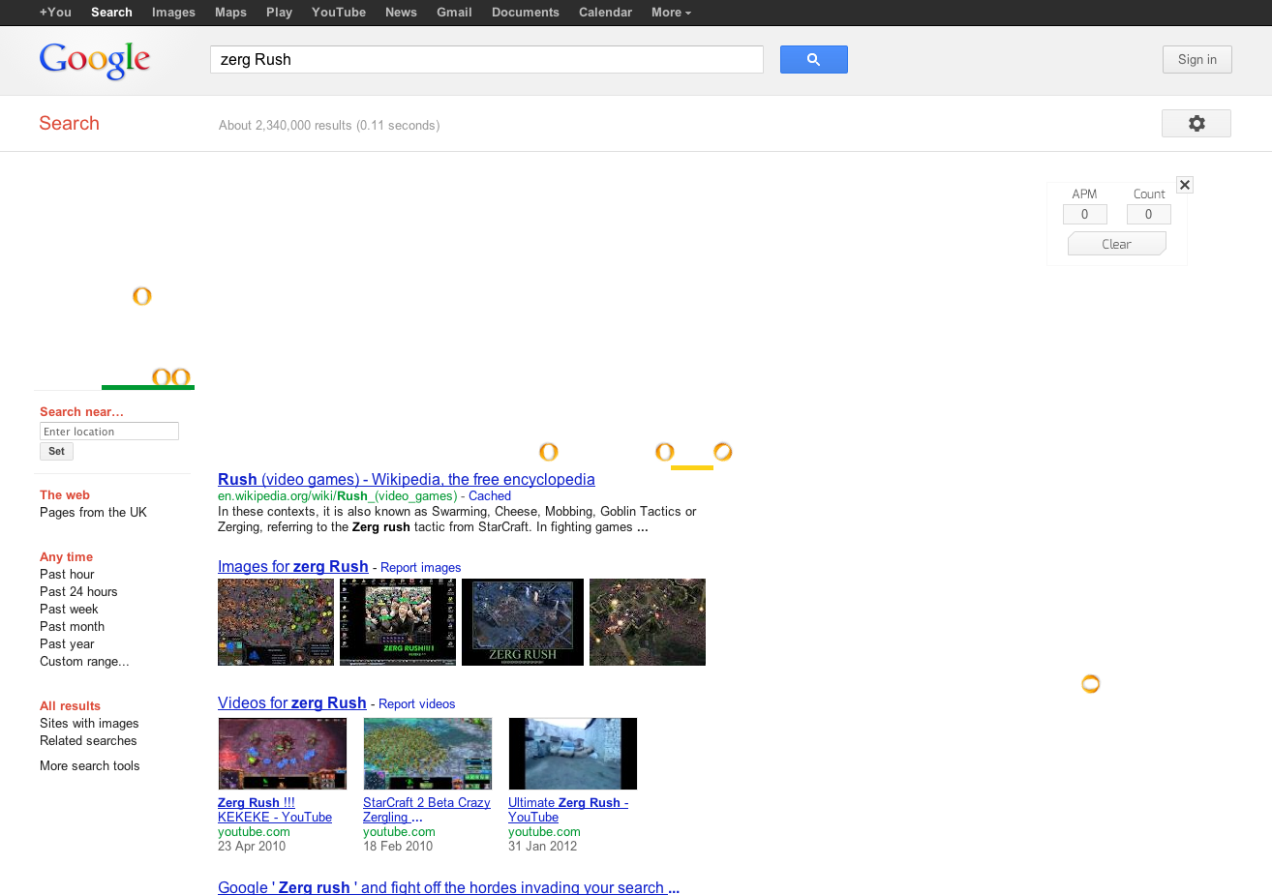Open the Wikipedia Rush video games result
This screenshot has height=895, width=1272.
point(406,480)
